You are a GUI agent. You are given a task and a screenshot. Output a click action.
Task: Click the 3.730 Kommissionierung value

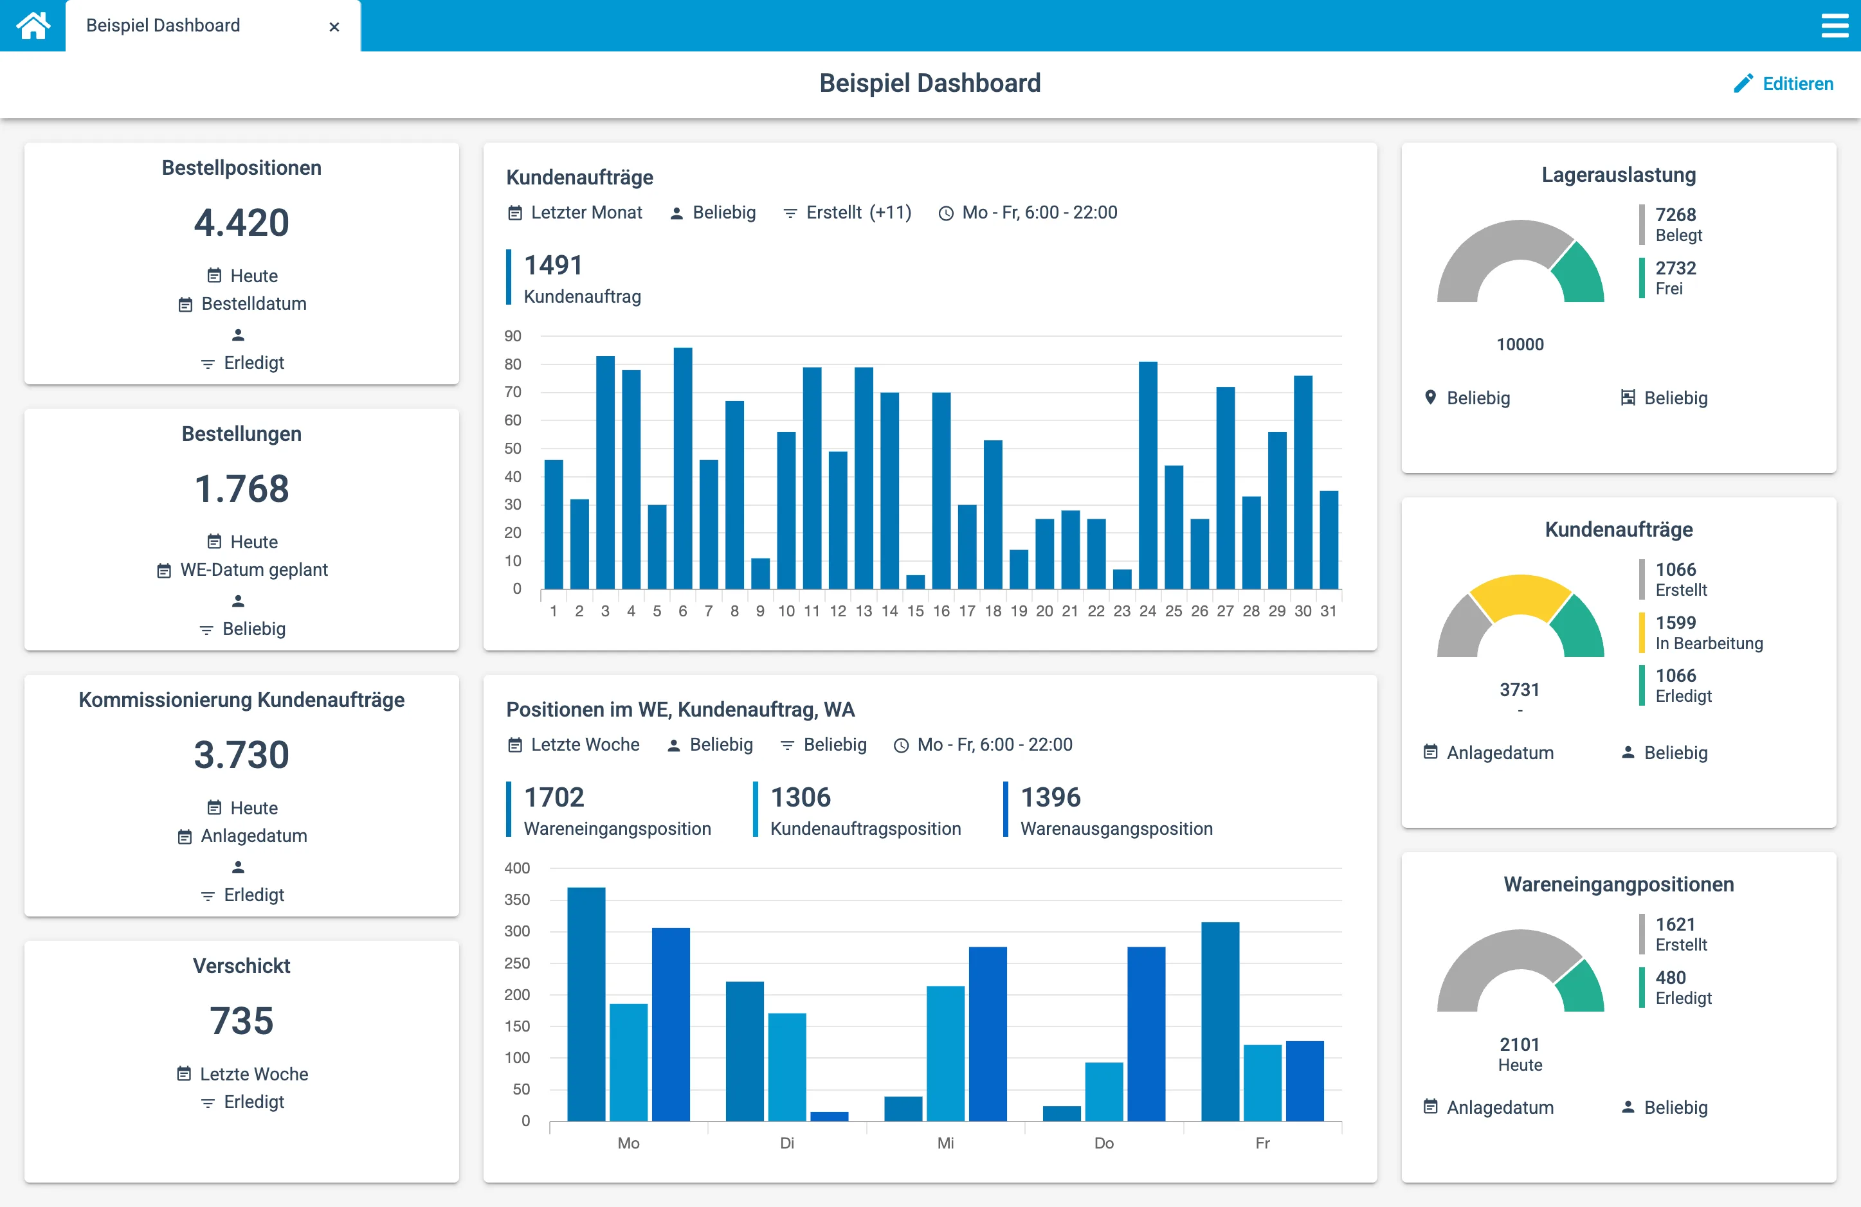(242, 755)
